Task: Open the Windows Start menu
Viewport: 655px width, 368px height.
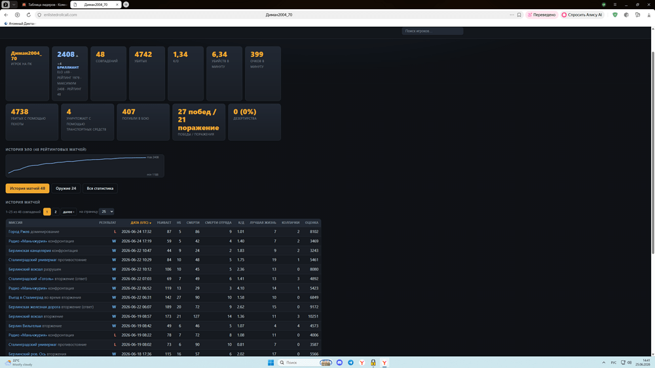Action: point(271,363)
